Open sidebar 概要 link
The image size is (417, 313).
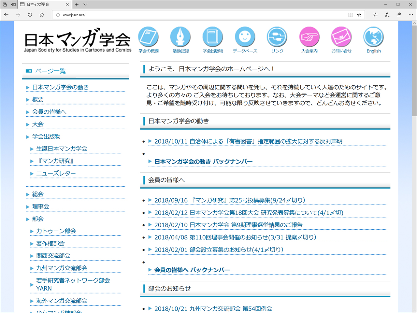click(x=38, y=99)
